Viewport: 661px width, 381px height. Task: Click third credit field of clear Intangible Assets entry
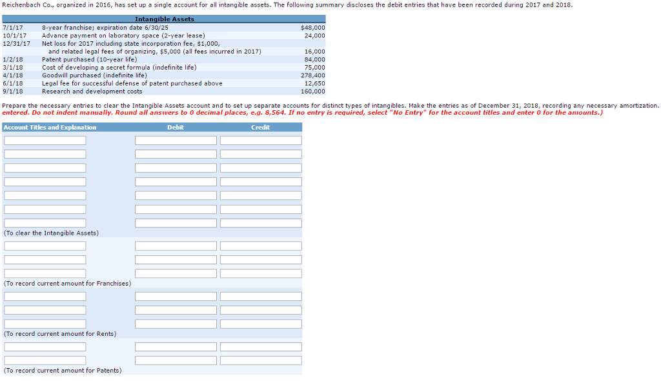[261, 168]
